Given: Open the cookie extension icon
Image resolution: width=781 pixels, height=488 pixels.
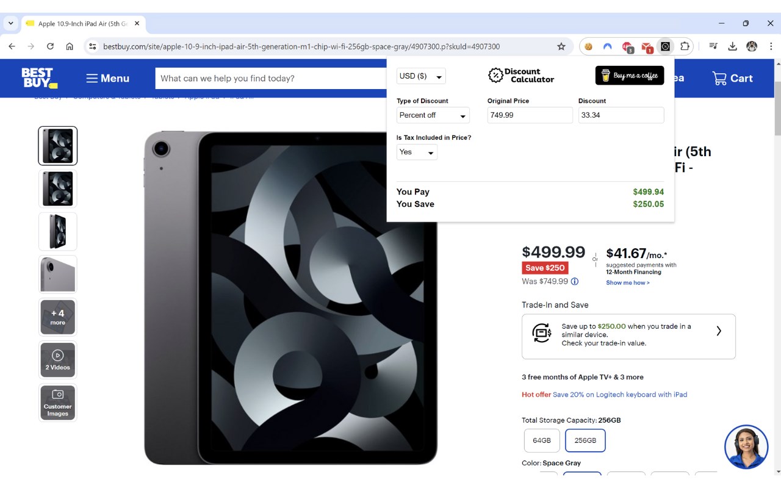Looking at the screenshot, I should pos(589,46).
